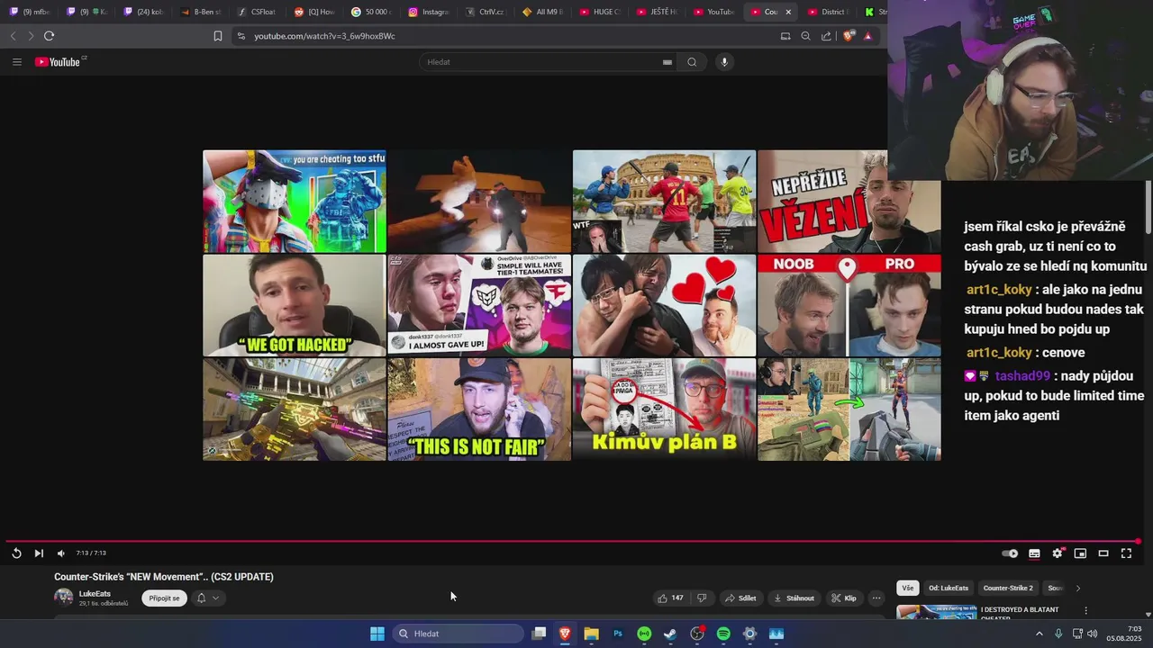Viewport: 1153px width, 648px height.
Task: Click the Sdílet share button
Action: (741, 598)
